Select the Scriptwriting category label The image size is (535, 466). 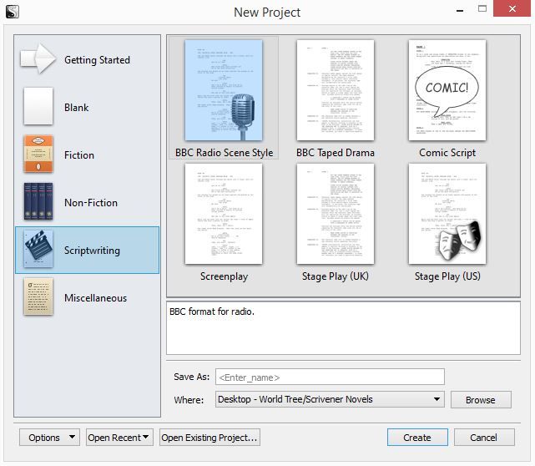92,251
